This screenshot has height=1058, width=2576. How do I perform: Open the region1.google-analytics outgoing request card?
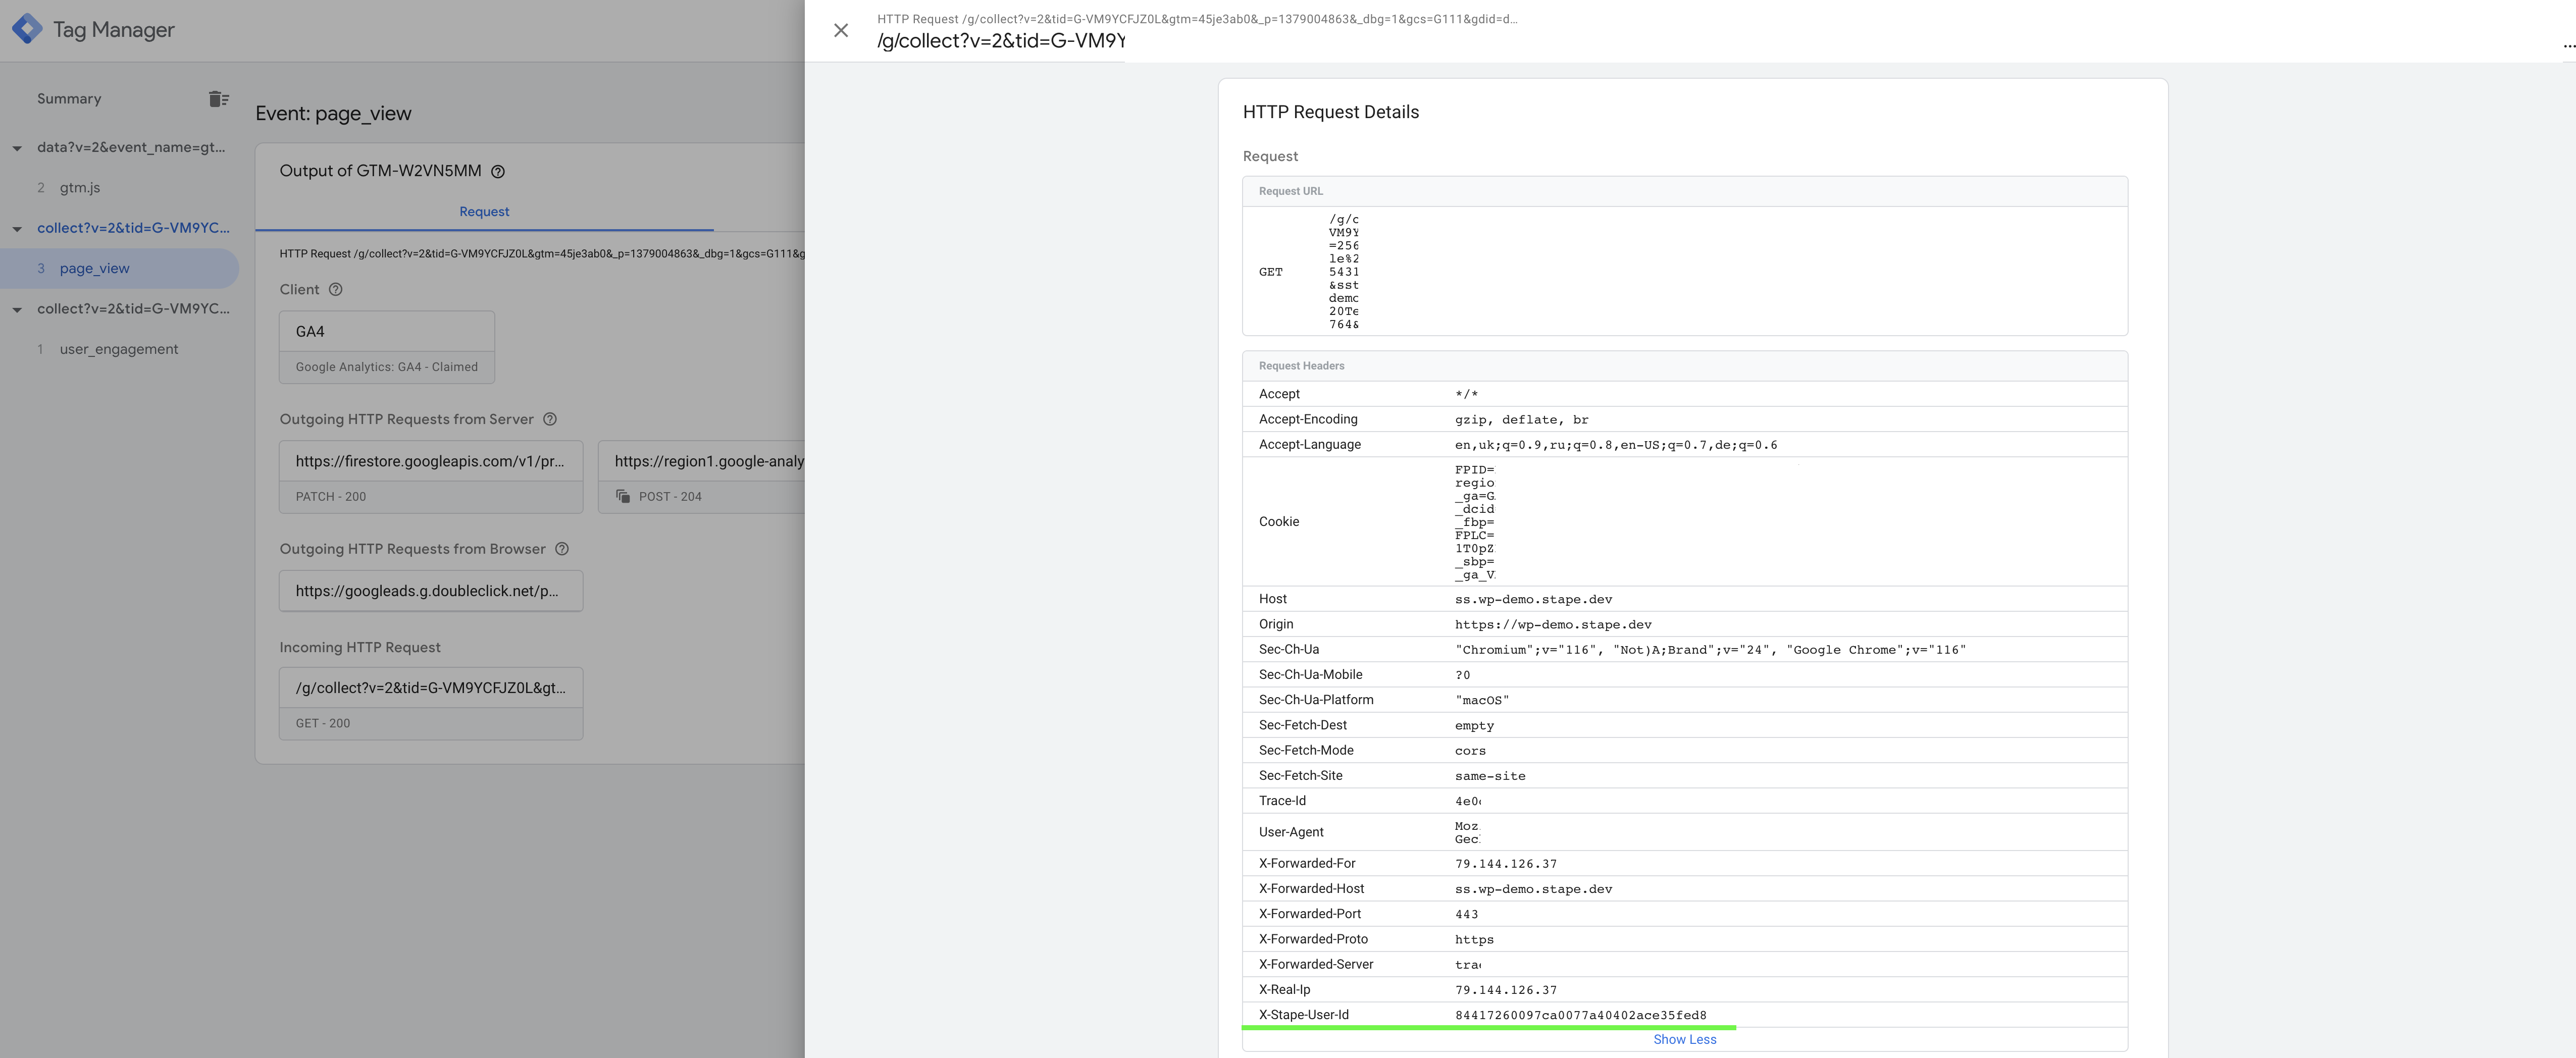click(x=702, y=477)
